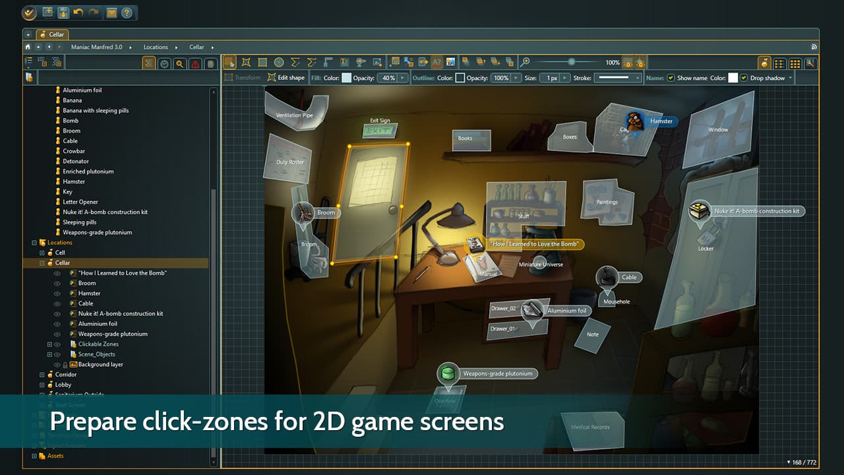Collapse all tree nodes icon
The width and height of the screenshot is (844, 475).
click(x=42, y=62)
